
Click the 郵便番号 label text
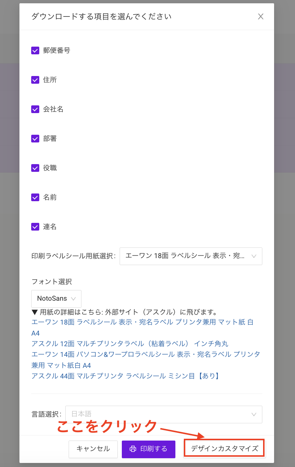coord(57,51)
